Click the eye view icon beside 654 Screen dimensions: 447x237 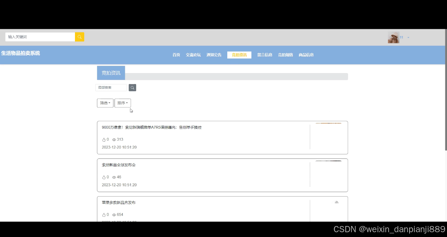(x=114, y=215)
